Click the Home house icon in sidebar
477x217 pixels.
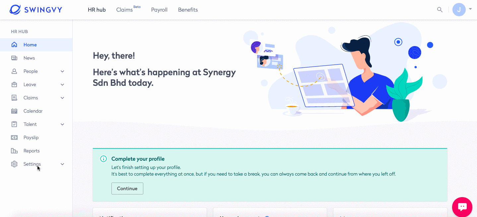pyautogui.click(x=14, y=45)
